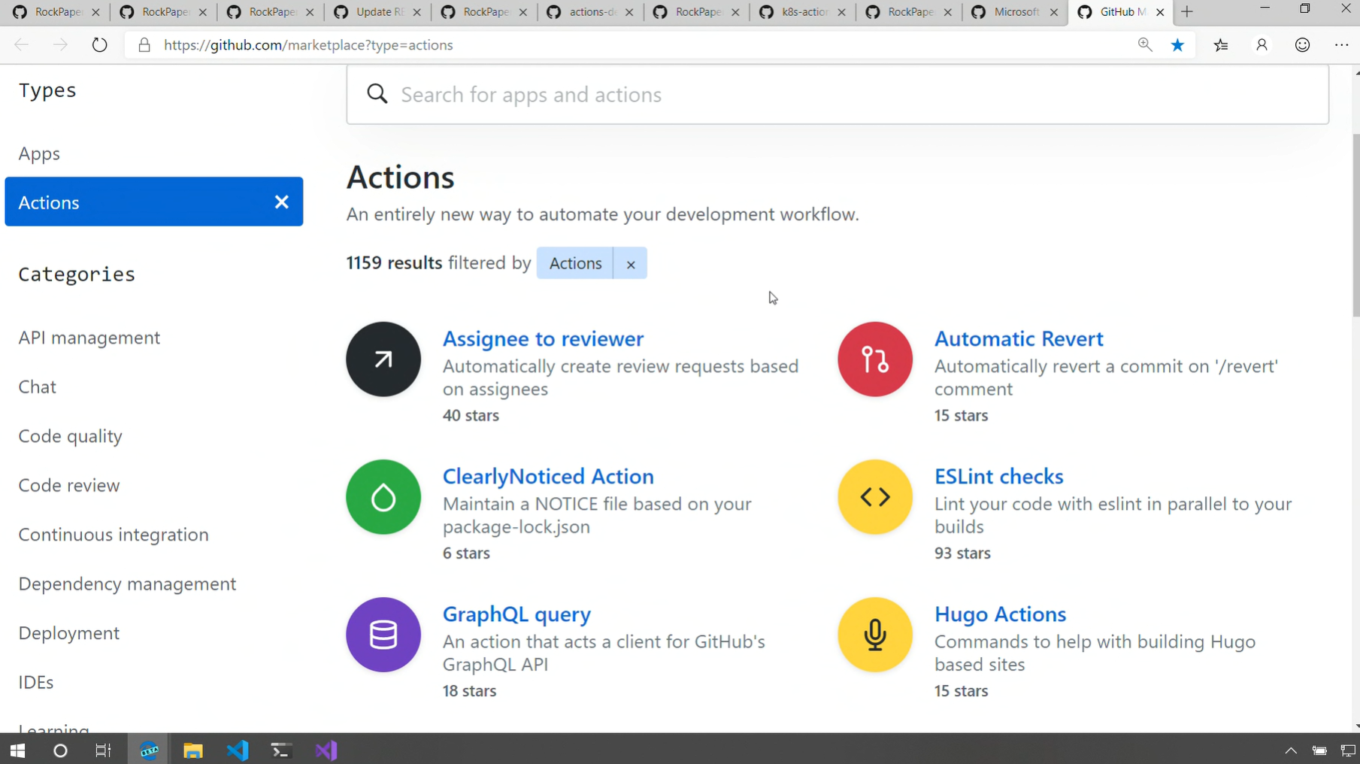Click the Hugo Actions microphone icon

874,635
